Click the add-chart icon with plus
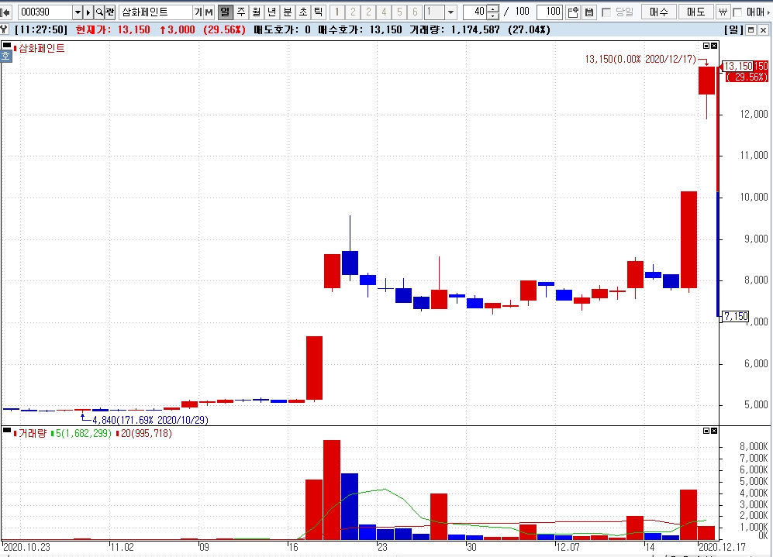Image resolution: width=773 pixels, height=557 pixels. pyautogui.click(x=573, y=12)
